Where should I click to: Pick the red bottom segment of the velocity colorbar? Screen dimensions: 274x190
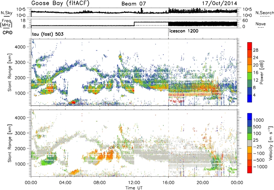click(250, 170)
